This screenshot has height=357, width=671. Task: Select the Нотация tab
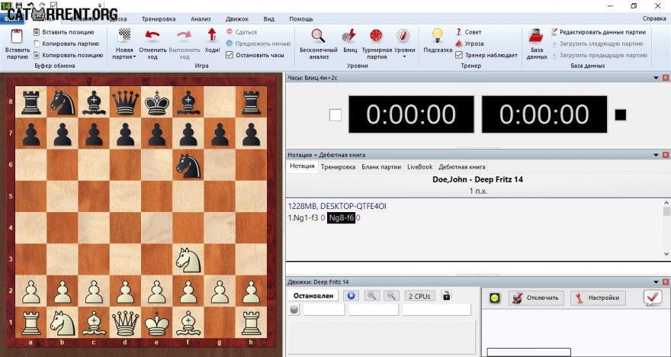pyautogui.click(x=302, y=166)
